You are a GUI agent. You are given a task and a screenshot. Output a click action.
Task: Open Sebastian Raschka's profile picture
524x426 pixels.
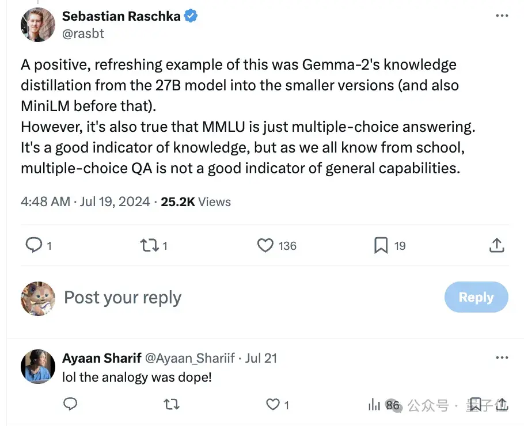tap(38, 25)
